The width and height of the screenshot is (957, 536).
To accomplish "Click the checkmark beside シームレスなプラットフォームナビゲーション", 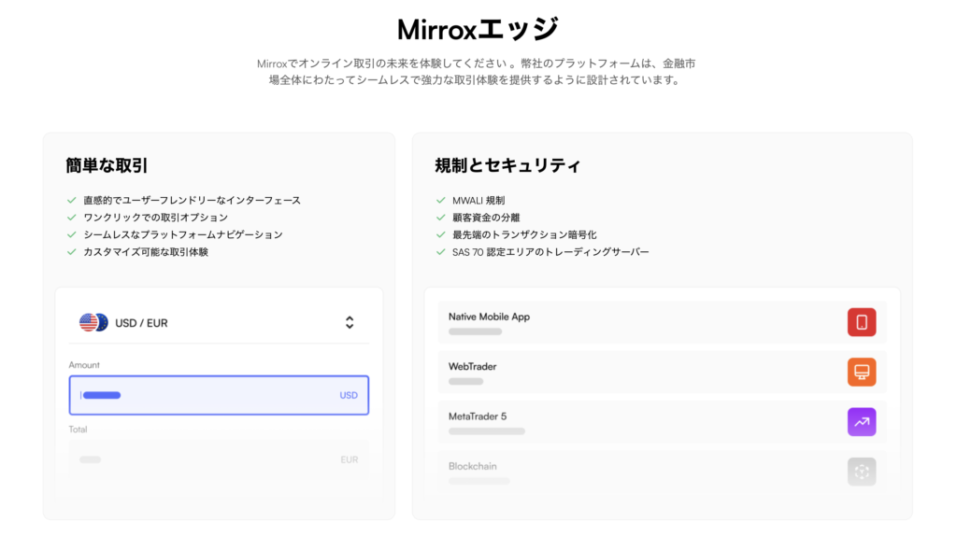I will click(71, 234).
